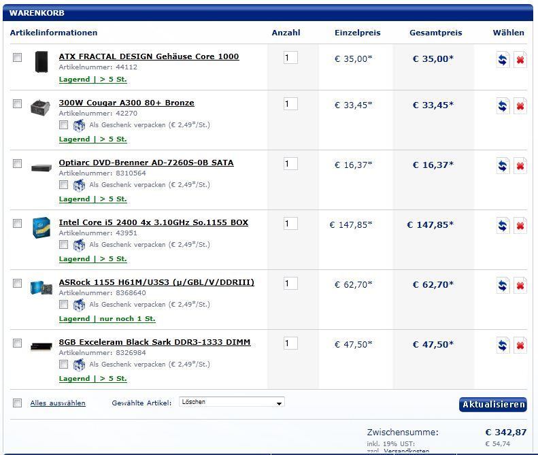Open Optiarc DVD drive thumbnail
This screenshot has width=538, height=455.
point(41,168)
